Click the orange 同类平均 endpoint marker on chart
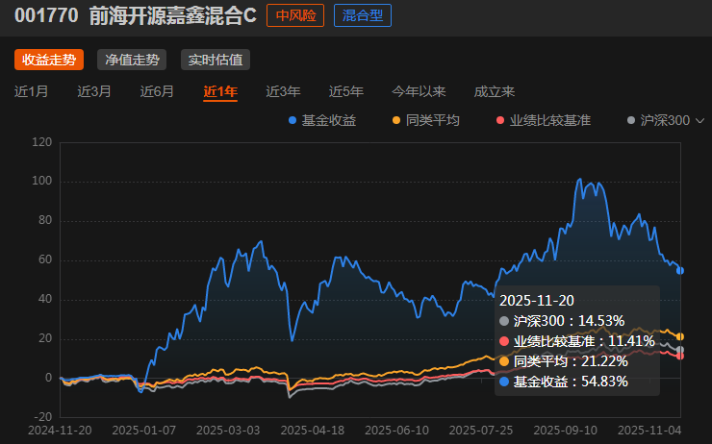 tap(680, 336)
